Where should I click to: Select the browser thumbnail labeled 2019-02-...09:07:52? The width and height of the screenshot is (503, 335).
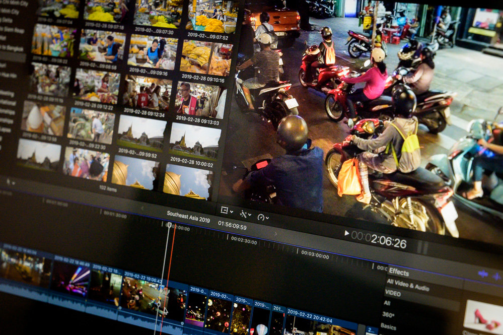pos(211,16)
